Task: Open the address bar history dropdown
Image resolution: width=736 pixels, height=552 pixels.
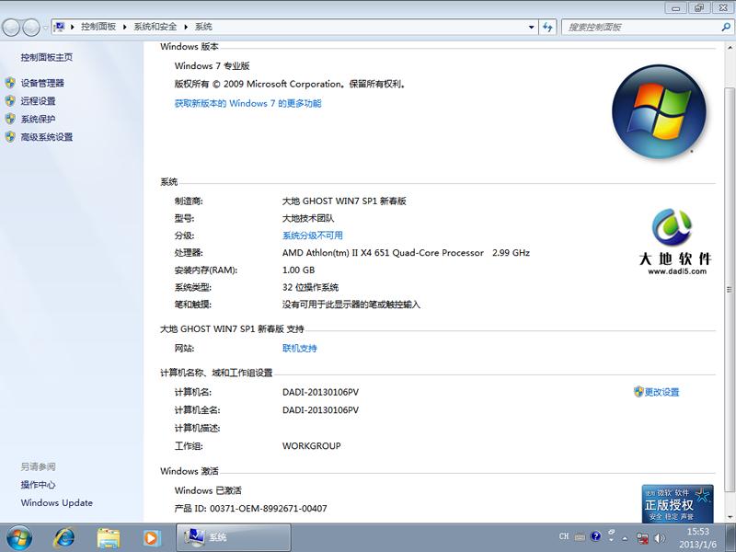Action: [531, 27]
